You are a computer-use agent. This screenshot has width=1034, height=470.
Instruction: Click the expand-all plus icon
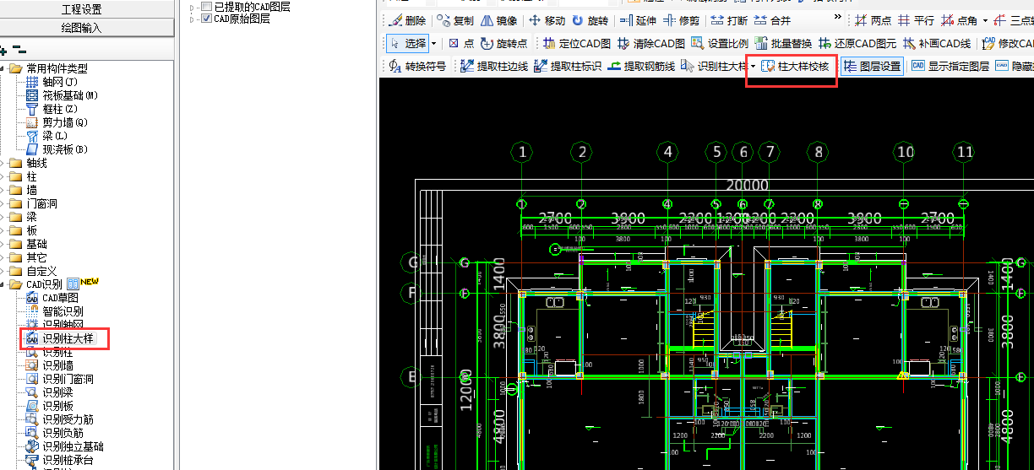[x=3, y=51]
